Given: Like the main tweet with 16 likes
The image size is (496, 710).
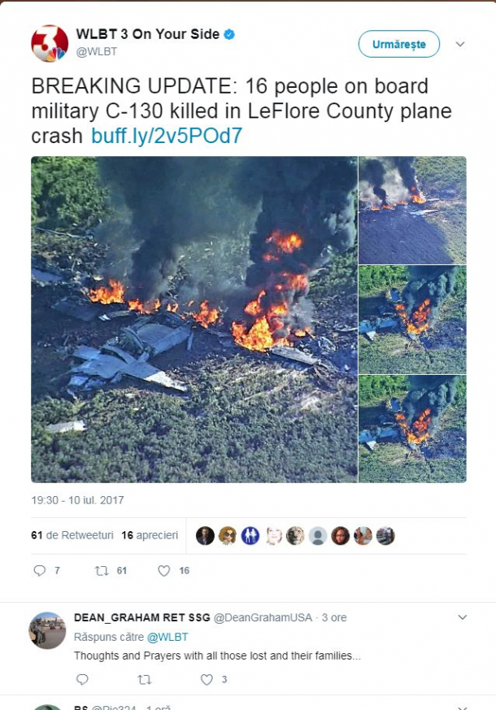Looking at the screenshot, I should [163, 571].
